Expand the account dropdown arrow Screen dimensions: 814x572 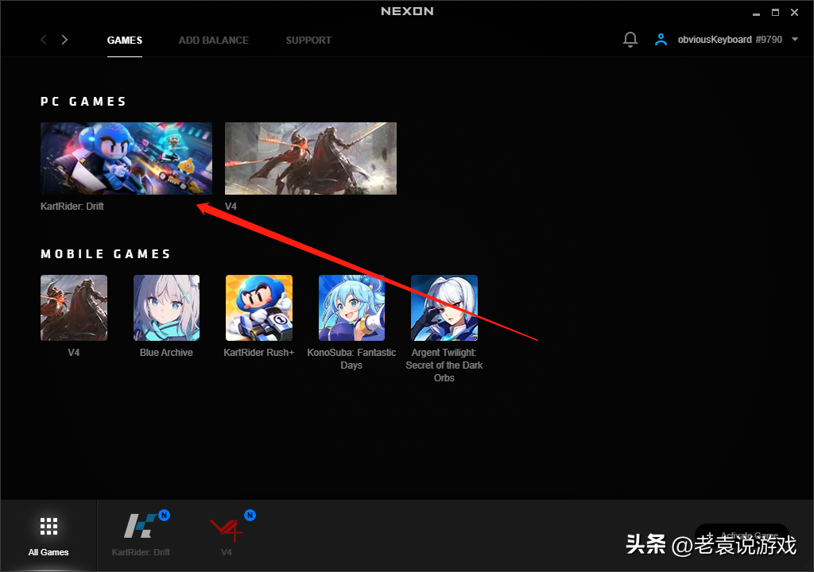pos(794,40)
